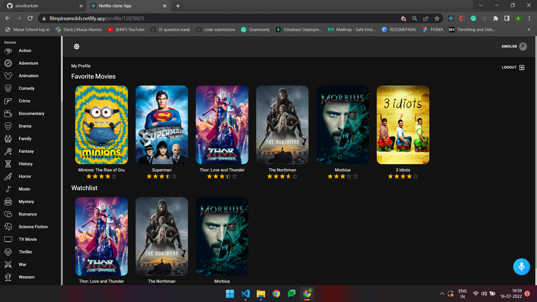Image resolution: width=537 pixels, height=302 pixels.
Task: Expand hidden icons in the system tray
Action: [x=442, y=294]
